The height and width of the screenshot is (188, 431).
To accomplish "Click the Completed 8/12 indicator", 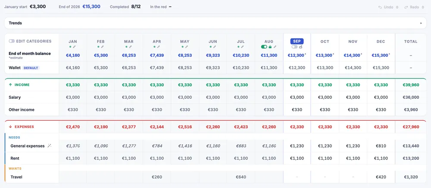I will coord(125,6).
